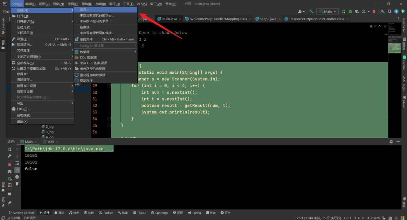Hide the Run panel with minimize icon
This screenshot has width=407, height=220.
pyautogui.click(x=398, y=142)
